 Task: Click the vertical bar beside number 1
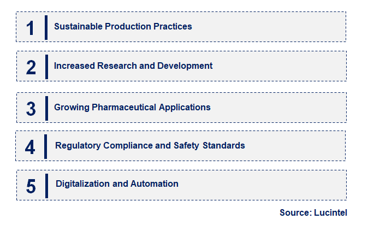46,27
